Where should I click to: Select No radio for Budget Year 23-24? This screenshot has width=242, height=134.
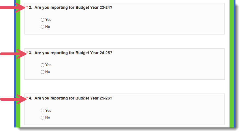42,27
